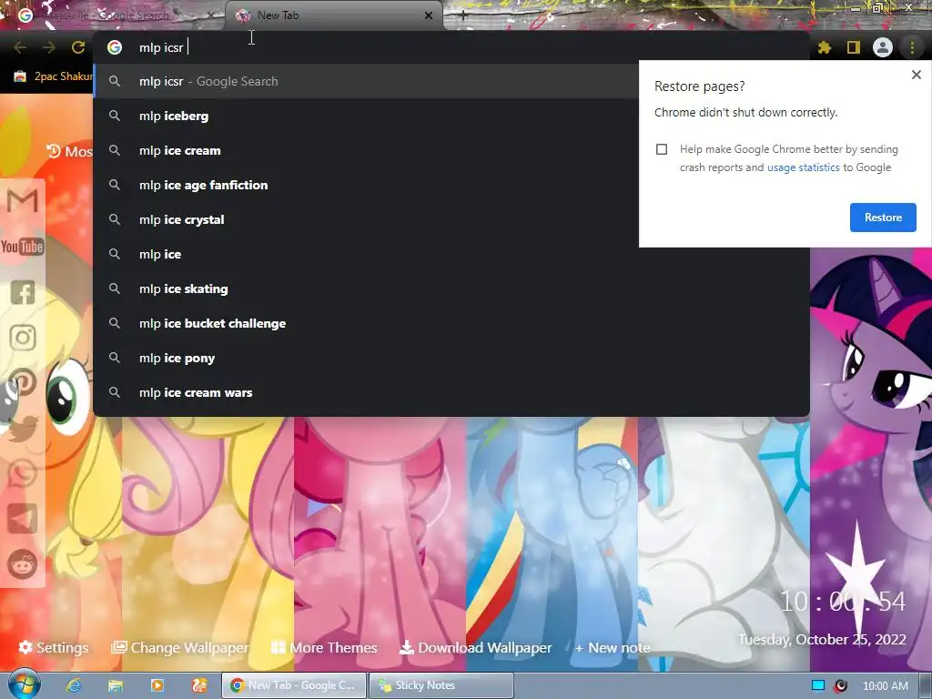Enable sending crash reports checkbox
Image resolution: width=932 pixels, height=699 pixels.
[662, 149]
